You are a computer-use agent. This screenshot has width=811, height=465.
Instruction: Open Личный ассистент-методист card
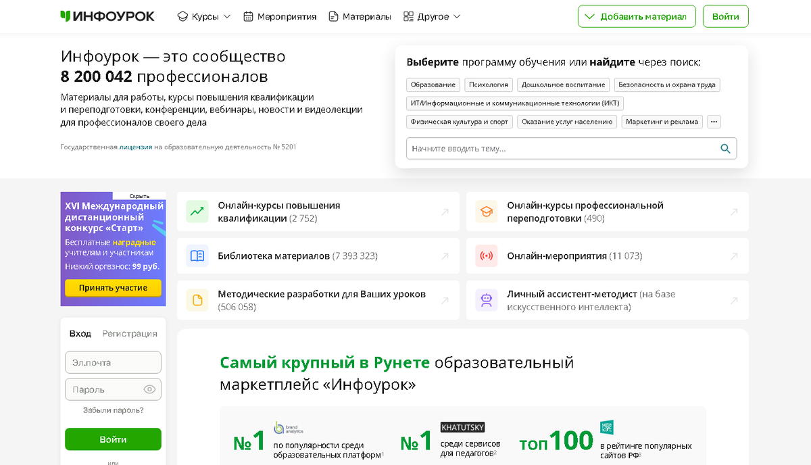point(608,300)
